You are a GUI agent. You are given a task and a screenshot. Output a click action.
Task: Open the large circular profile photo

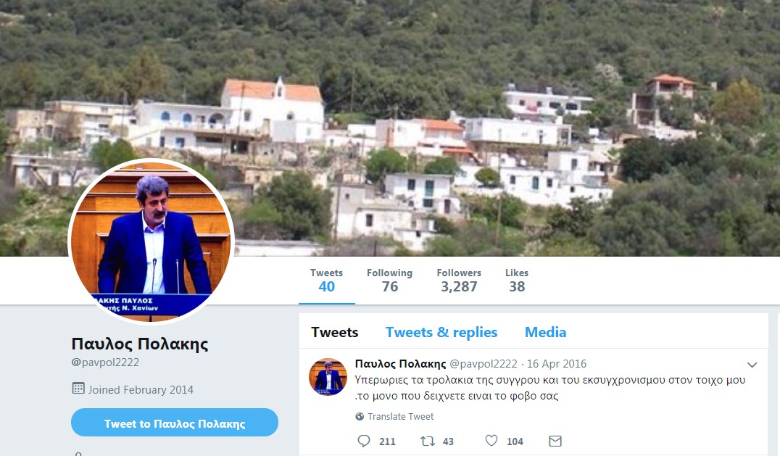click(152, 241)
